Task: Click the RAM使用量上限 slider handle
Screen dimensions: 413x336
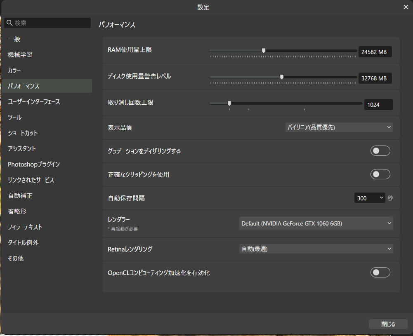Action: (264, 51)
